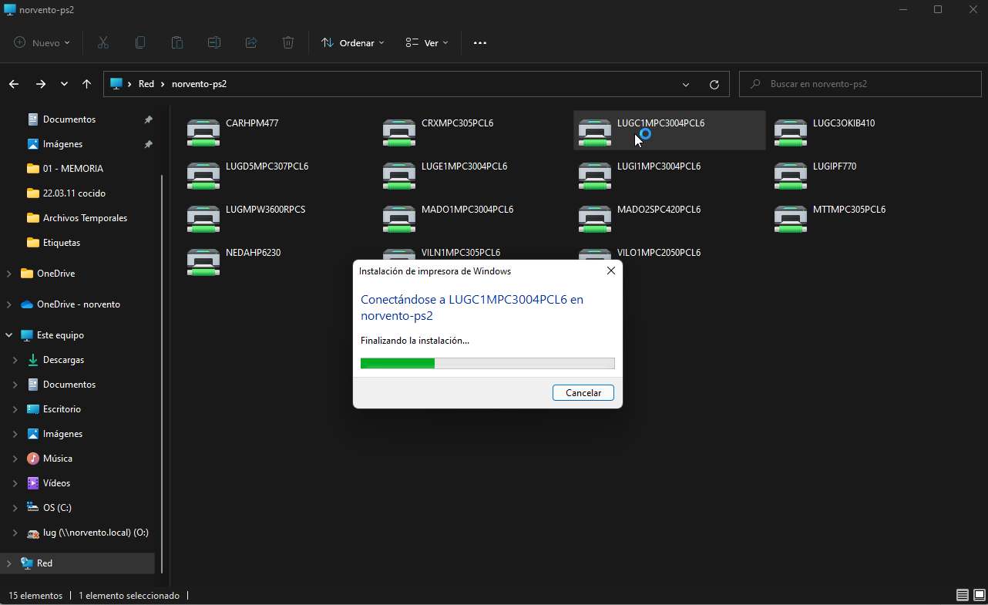This screenshot has width=988, height=605.
Task: Expand address bar history dropdown
Action: [x=686, y=84]
